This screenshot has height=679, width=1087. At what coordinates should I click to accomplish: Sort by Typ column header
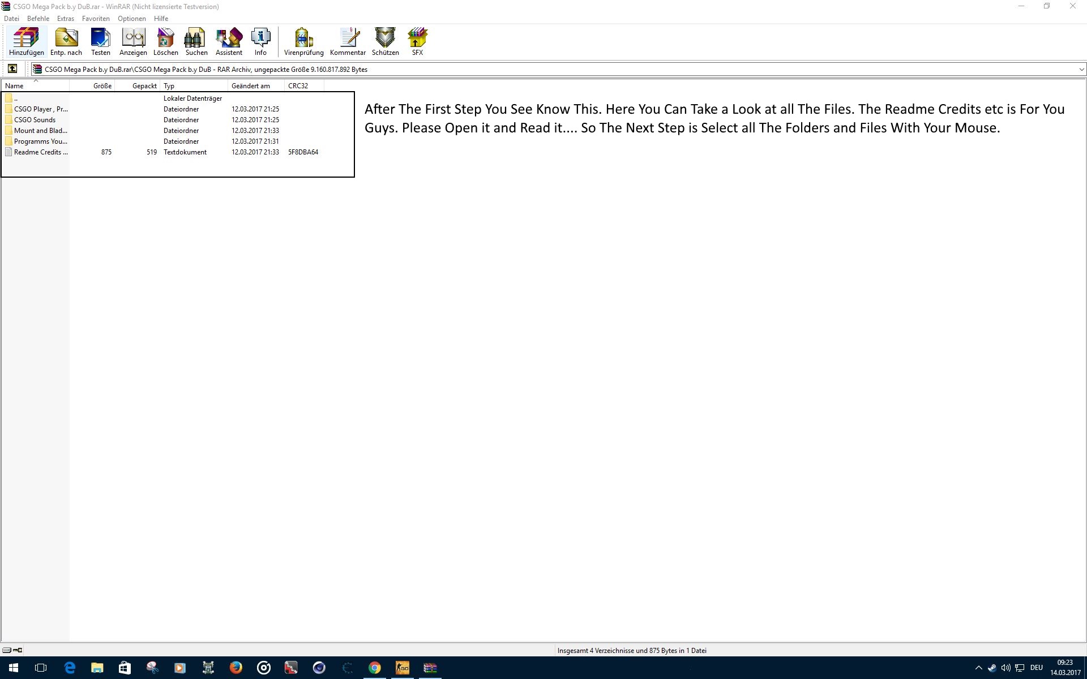point(194,86)
